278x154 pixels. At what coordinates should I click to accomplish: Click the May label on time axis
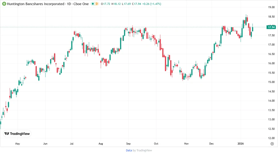(18, 143)
